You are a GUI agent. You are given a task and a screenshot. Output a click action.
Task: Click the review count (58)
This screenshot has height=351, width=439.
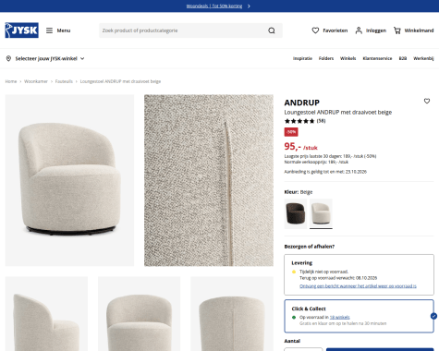321,121
